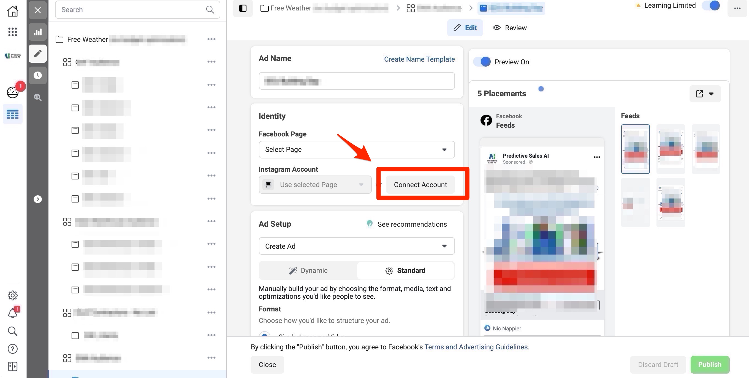Open the all tools grid menu
749x378 pixels.
[12, 32]
